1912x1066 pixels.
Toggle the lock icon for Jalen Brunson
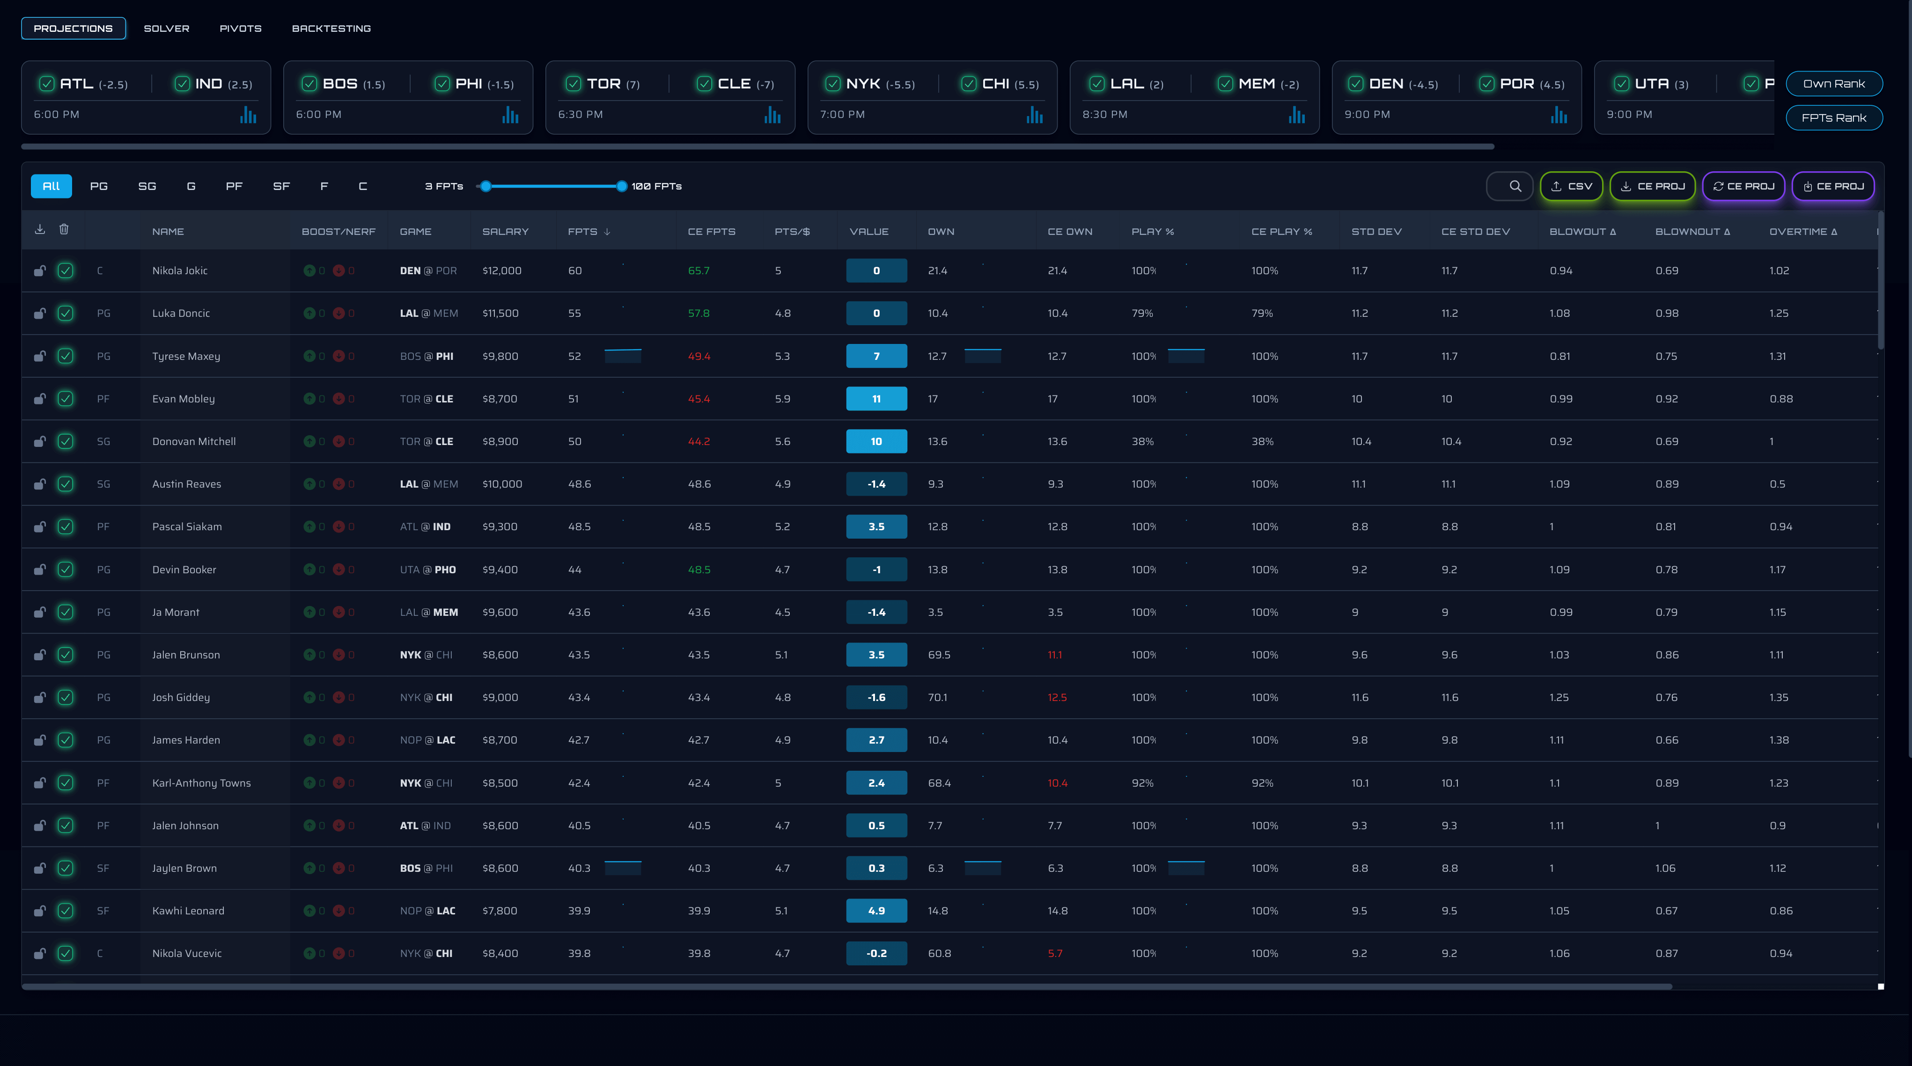(x=40, y=655)
